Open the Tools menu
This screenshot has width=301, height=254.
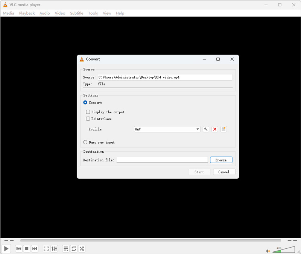click(93, 13)
